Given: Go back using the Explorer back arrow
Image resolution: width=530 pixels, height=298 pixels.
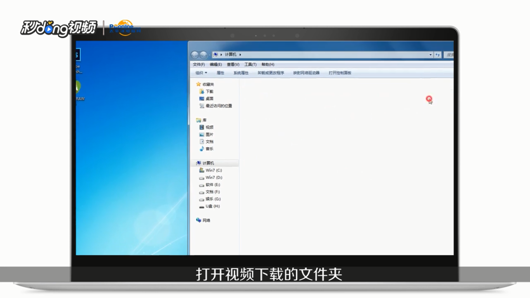Looking at the screenshot, I should click(x=194, y=55).
